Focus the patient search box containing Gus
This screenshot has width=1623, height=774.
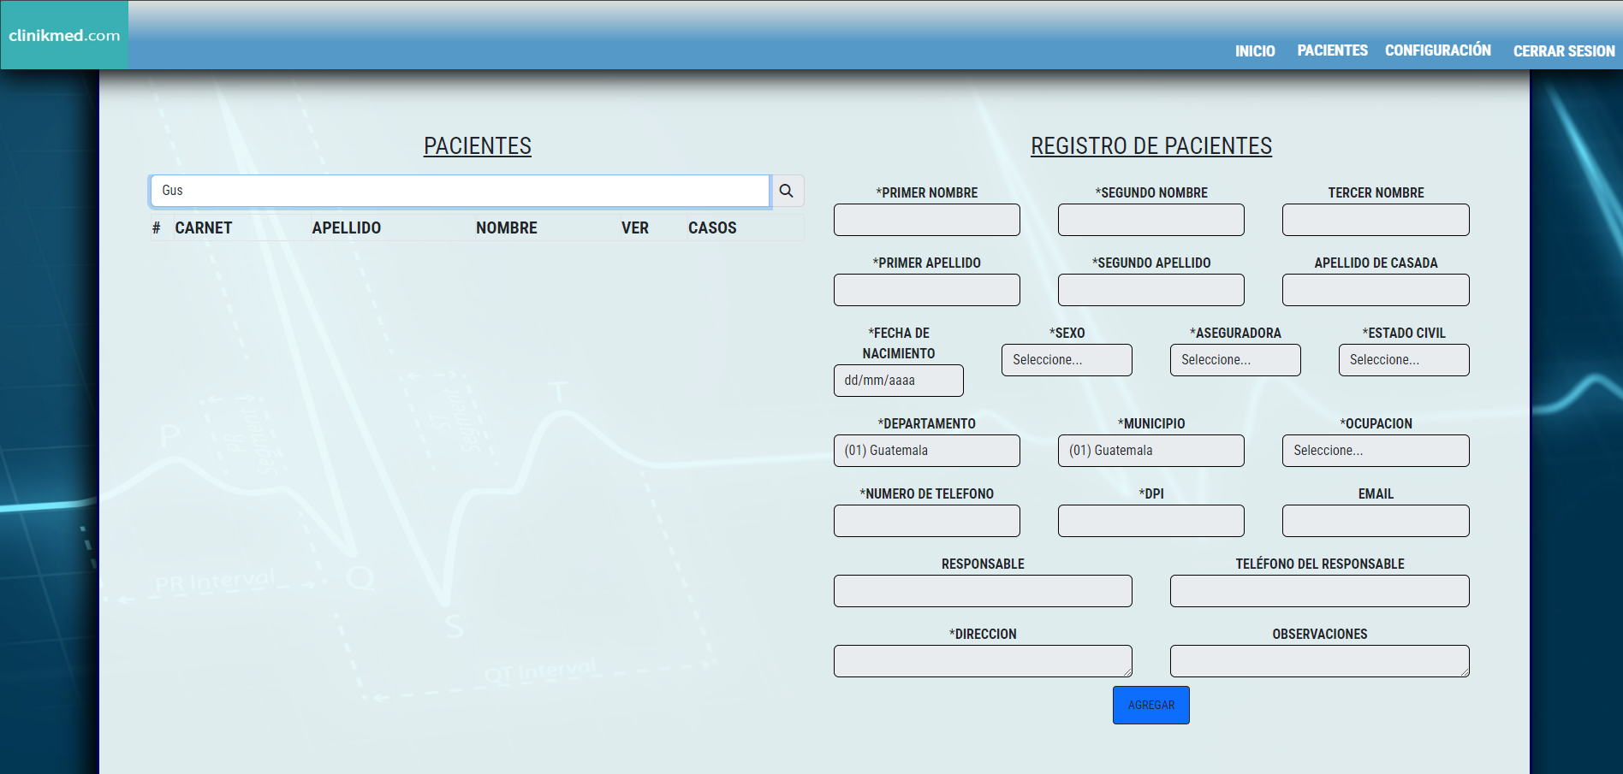(460, 191)
